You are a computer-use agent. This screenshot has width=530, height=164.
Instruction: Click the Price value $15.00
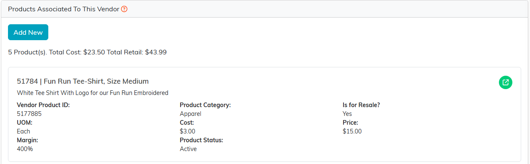click(x=352, y=131)
